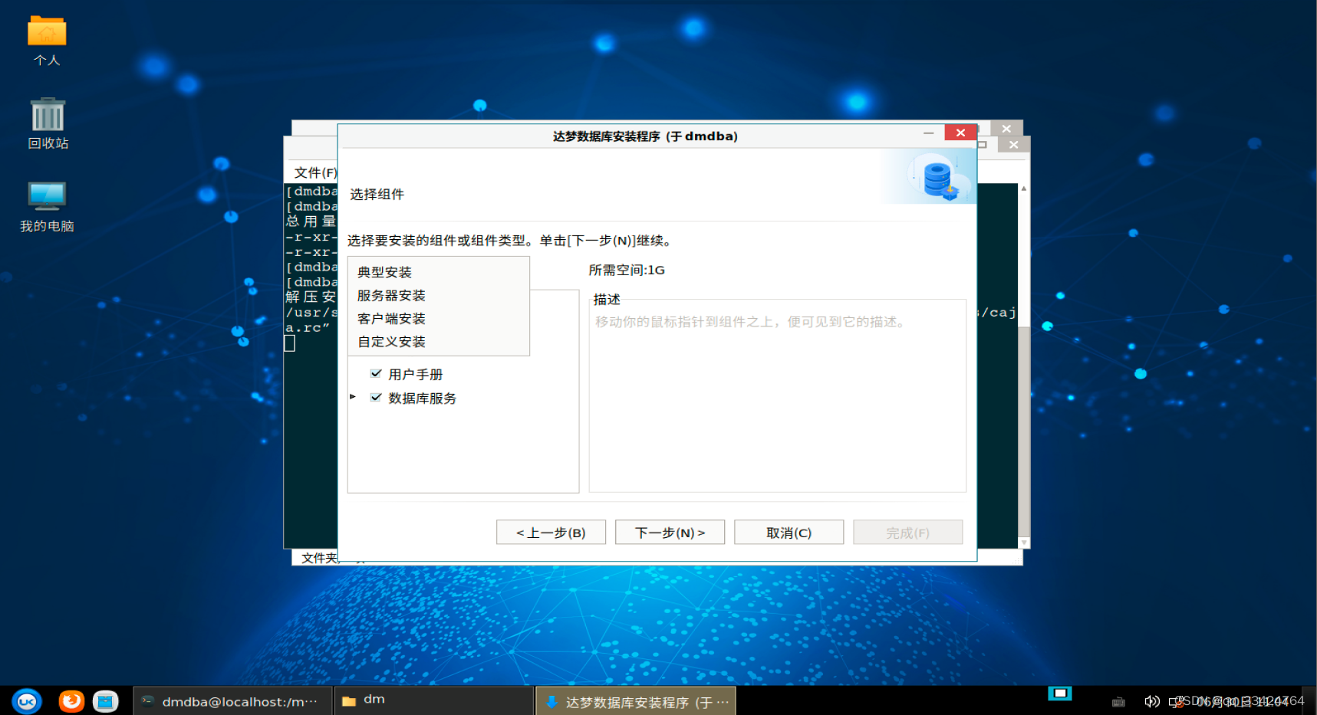1317x715 pixels.
Task: Choose 客户端安装 from the install type list
Action: [439, 318]
